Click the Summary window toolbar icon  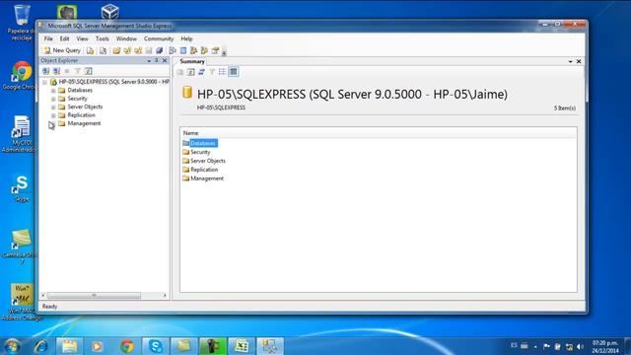tap(183, 50)
